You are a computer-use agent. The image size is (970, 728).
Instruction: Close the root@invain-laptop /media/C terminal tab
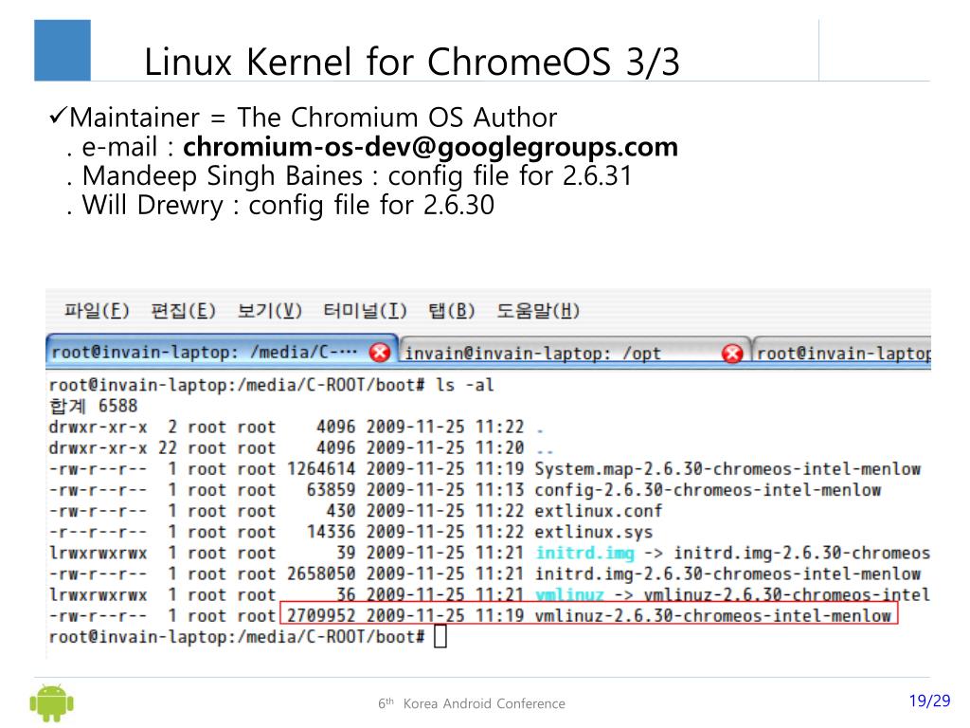click(x=379, y=353)
